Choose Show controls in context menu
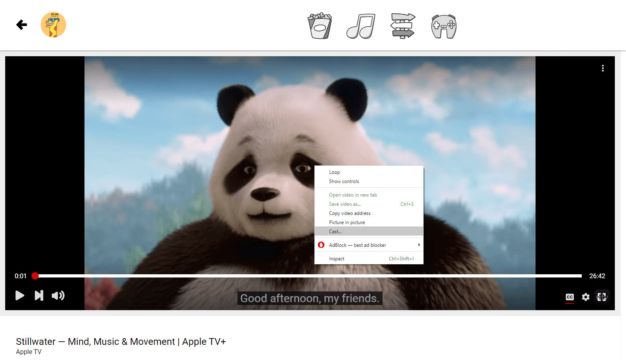 pos(369,181)
